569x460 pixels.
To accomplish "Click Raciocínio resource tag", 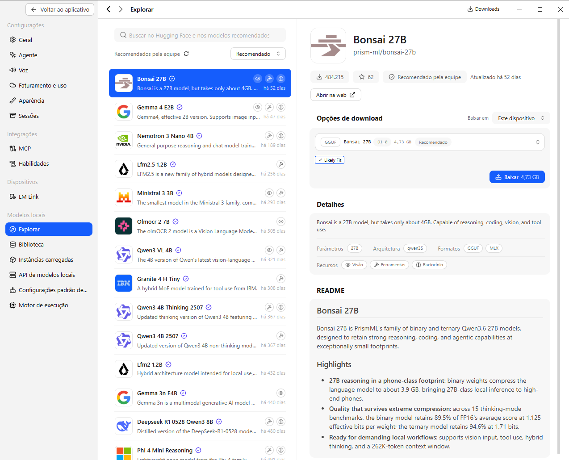I will [429, 265].
